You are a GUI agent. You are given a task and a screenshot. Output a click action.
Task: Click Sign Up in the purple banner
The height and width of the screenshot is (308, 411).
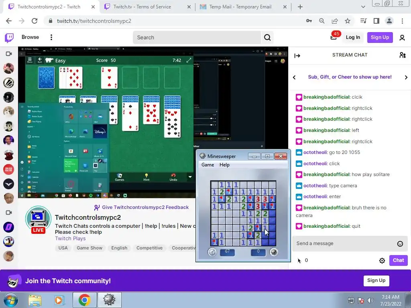pyautogui.click(x=376, y=280)
